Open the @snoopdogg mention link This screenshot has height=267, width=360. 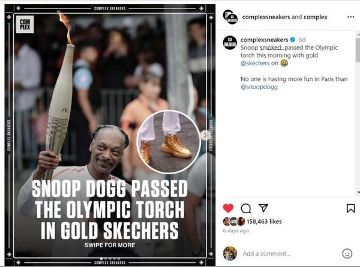259,87
